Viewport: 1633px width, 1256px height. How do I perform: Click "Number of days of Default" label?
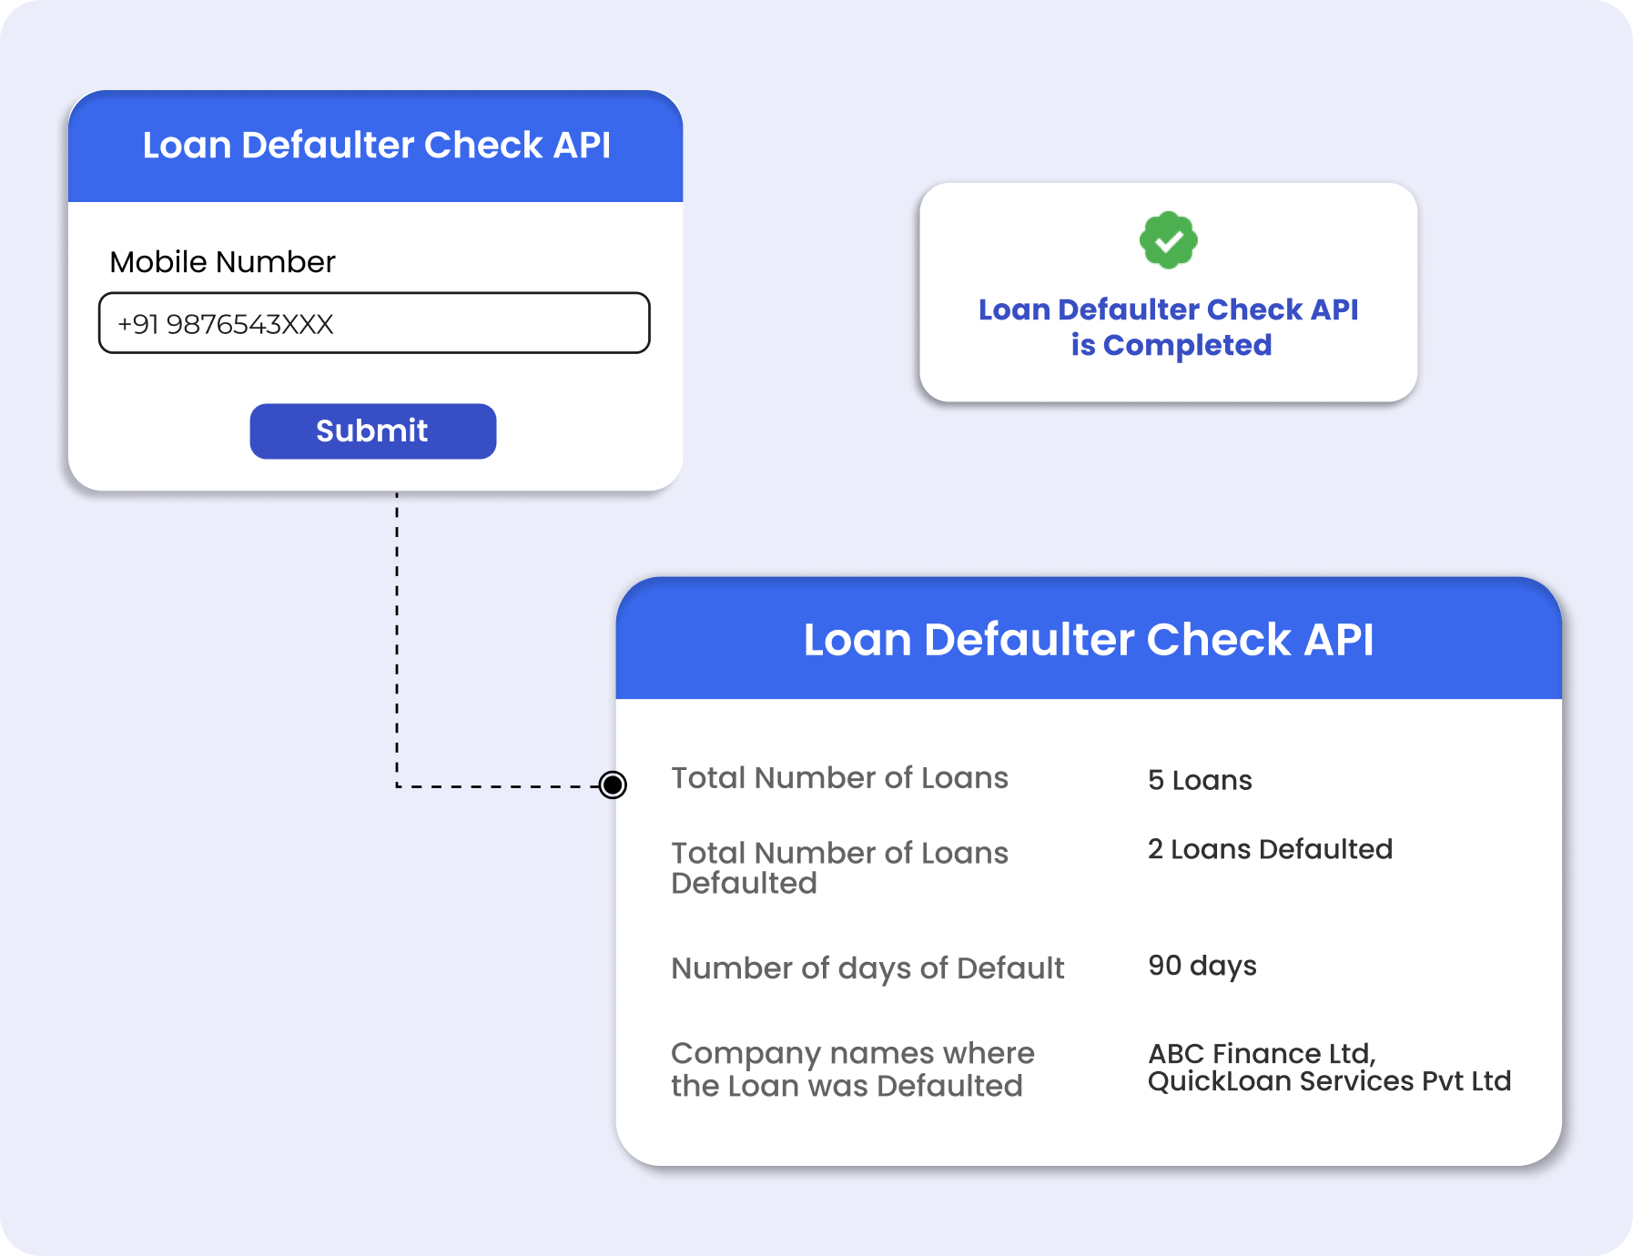(x=867, y=968)
